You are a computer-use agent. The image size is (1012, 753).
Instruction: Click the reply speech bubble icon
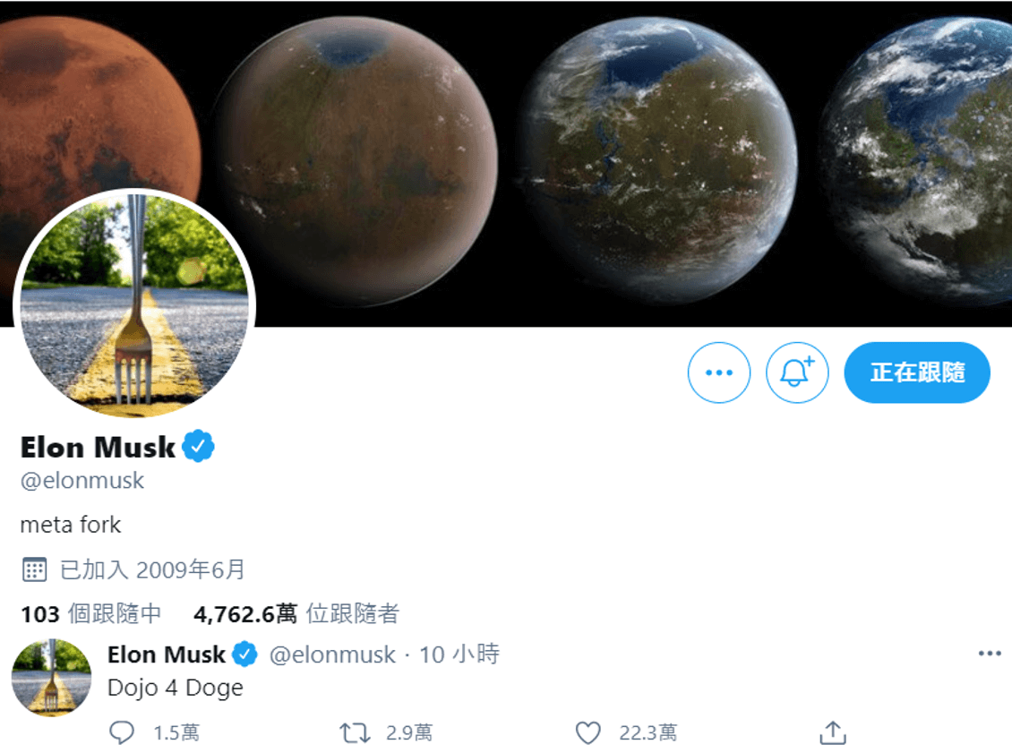pyautogui.click(x=121, y=733)
